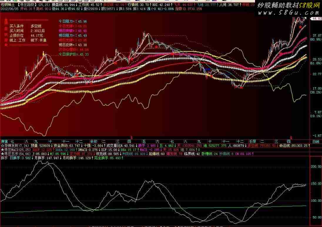Click the 辛卯 year label on time axis

pyautogui.click(x=94, y=142)
